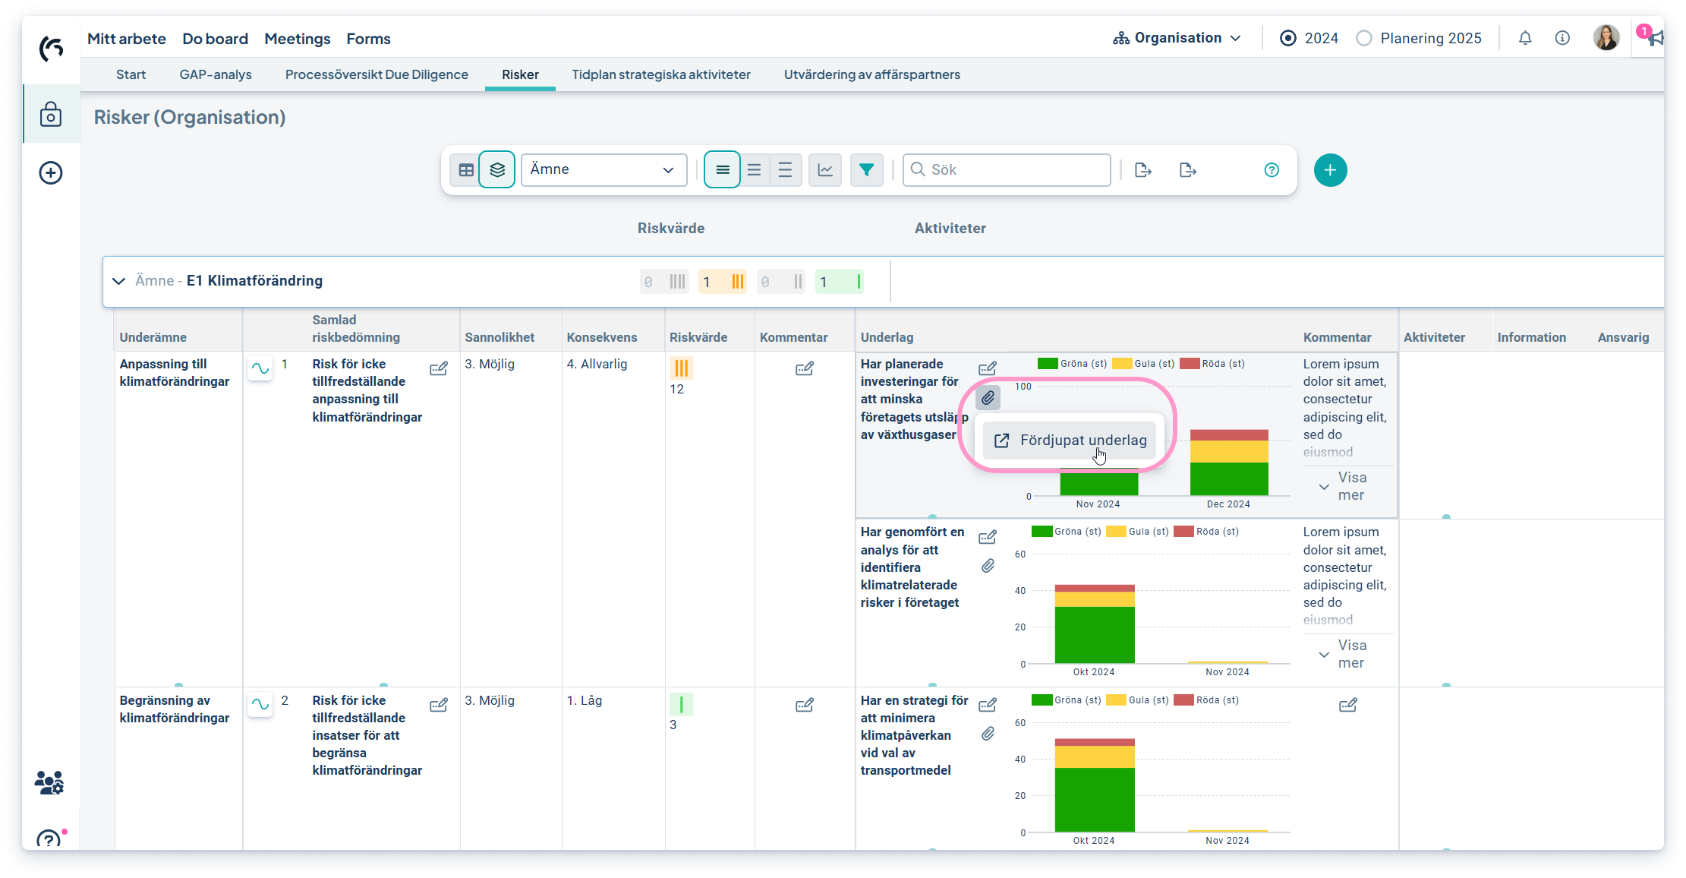Click the trend wave icon for risk 1
The height and width of the screenshot is (878, 1686).
pos(260,368)
